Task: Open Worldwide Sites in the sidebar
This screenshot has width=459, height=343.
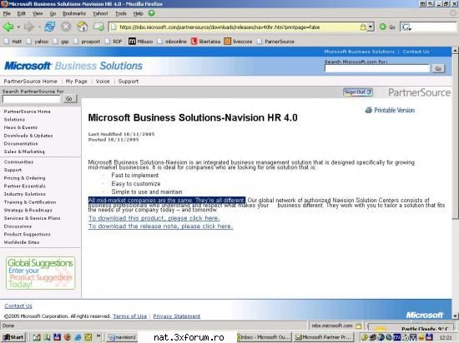Action: pyautogui.click(x=22, y=242)
